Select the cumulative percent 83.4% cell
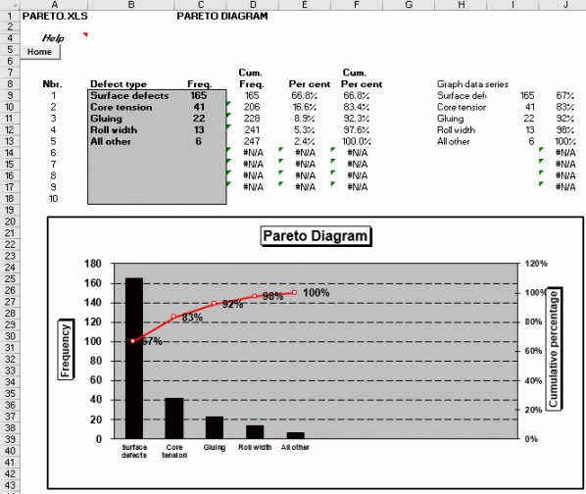Image resolution: width=586 pixels, height=494 pixels. (357, 107)
